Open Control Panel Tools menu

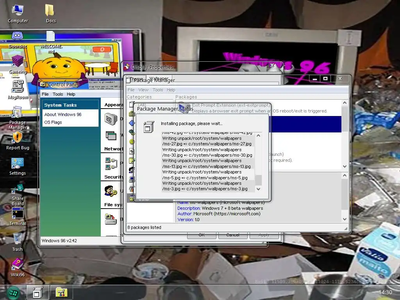pos(58,94)
